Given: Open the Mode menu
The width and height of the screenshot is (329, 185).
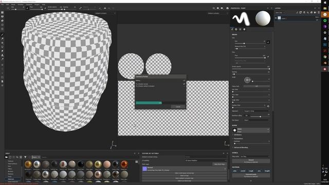Looking at the screenshot, I should [13, 5].
